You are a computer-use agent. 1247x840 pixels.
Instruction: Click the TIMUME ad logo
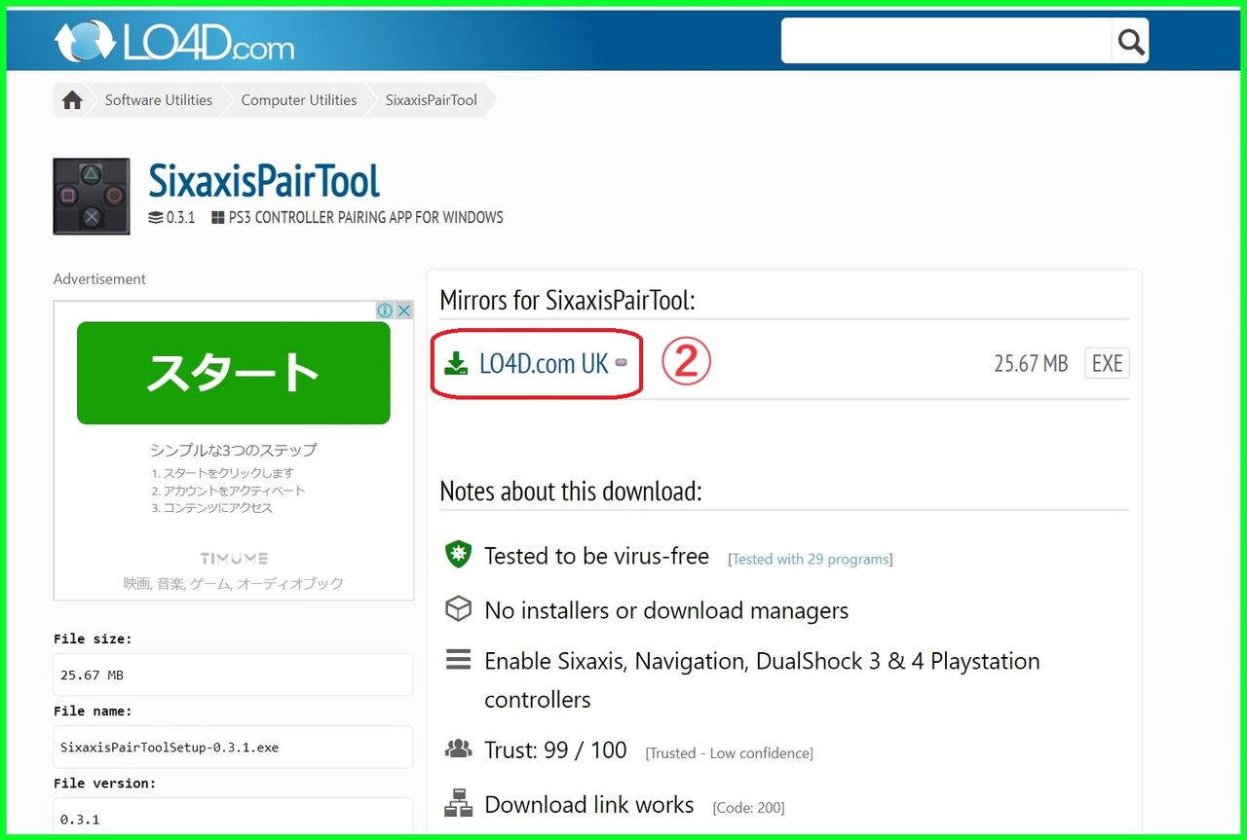[x=234, y=559]
